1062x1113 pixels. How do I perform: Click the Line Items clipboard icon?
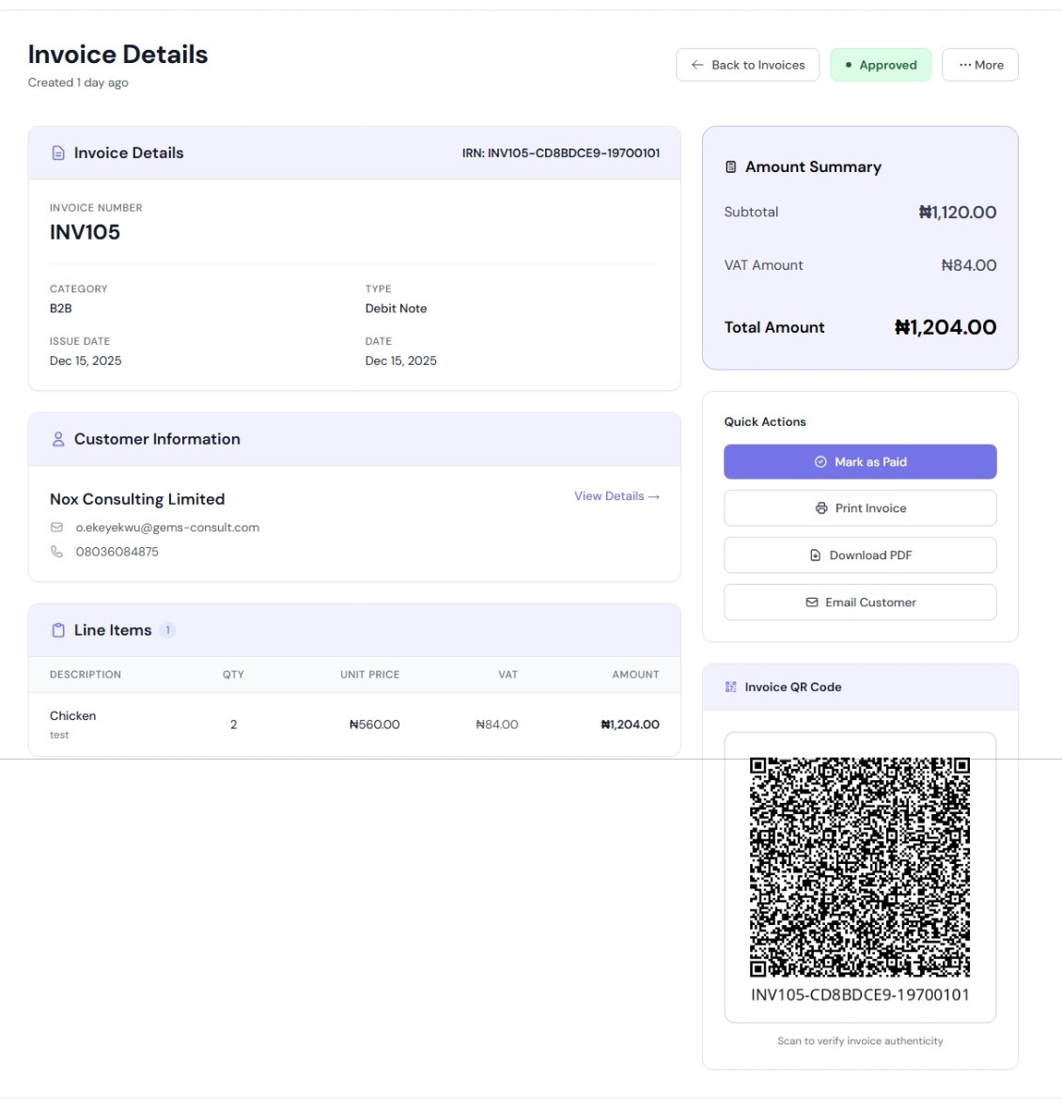pos(58,630)
